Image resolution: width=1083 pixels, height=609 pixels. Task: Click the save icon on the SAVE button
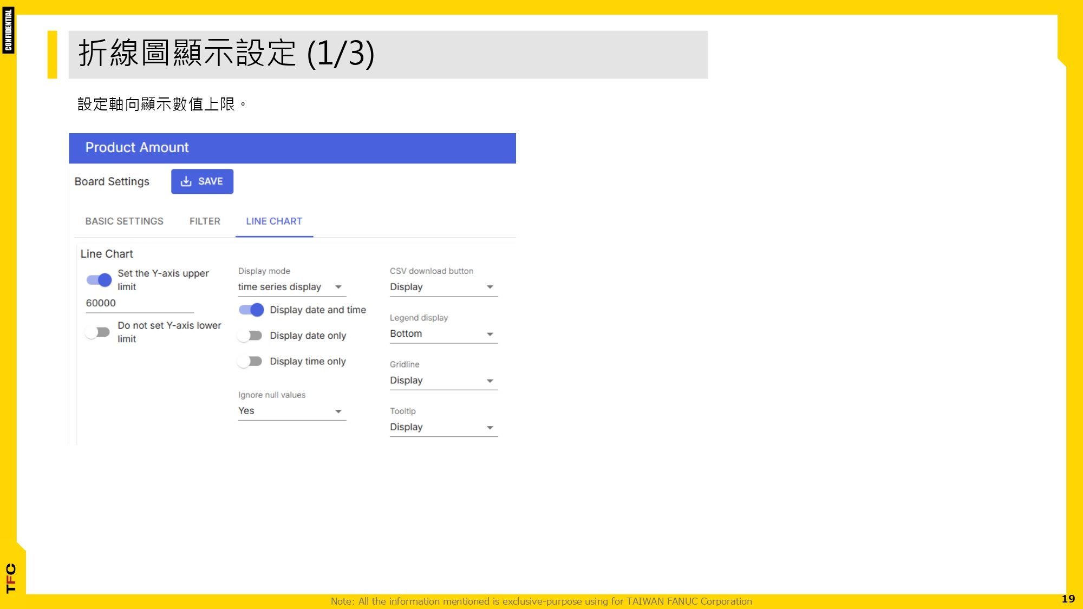tap(186, 181)
